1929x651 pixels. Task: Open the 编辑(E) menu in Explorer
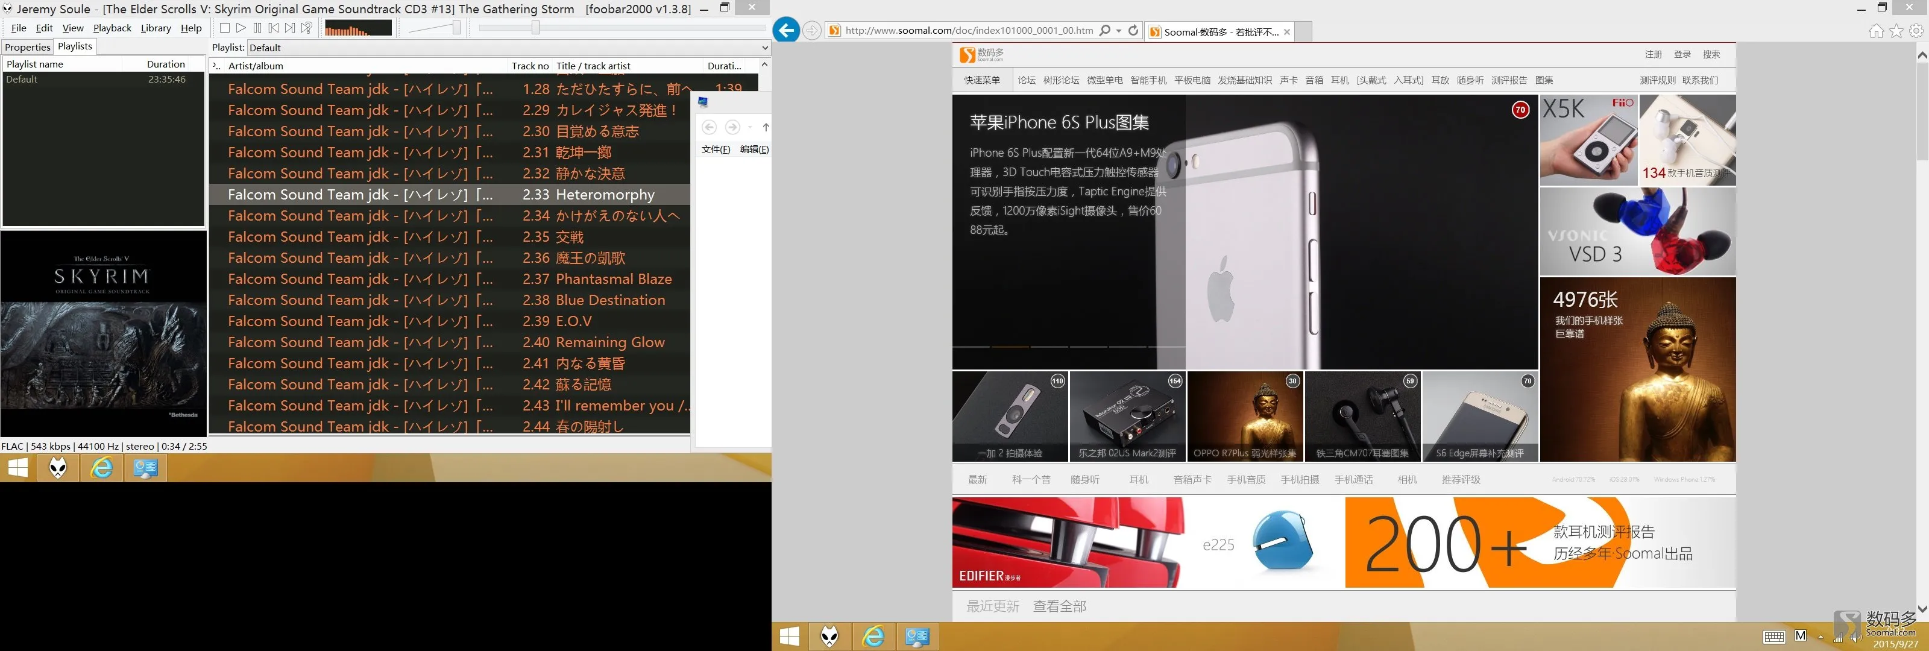coord(754,150)
